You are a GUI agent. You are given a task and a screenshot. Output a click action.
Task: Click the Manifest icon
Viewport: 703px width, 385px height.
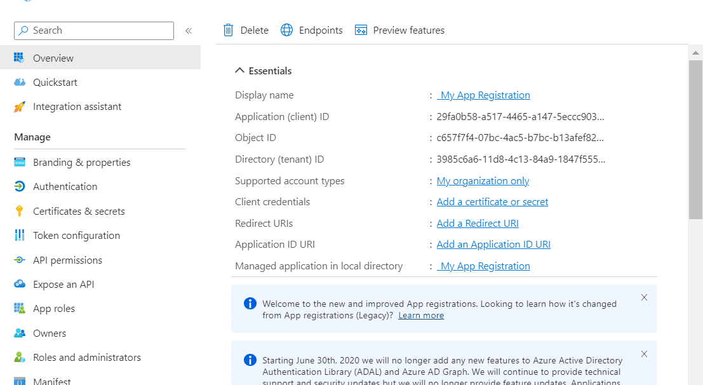click(19, 381)
